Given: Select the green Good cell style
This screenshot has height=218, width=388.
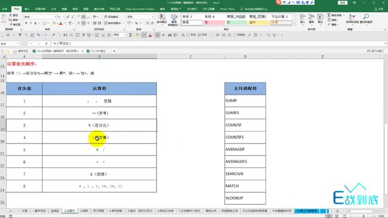Looking at the screenshot, I should (236, 23).
